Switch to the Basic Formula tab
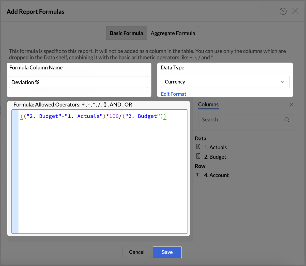This screenshot has height=266, width=306. tap(127, 33)
